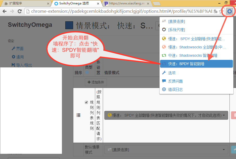Click the 情景模式: 快速 page heading

(x=114, y=26)
